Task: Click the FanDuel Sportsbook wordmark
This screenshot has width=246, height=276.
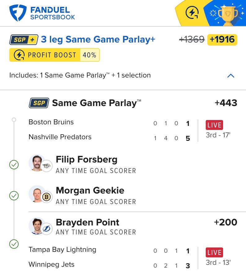Action: tap(53, 13)
